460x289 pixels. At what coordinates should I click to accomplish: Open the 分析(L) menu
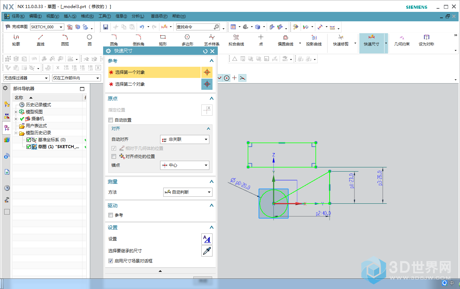[x=138, y=16]
